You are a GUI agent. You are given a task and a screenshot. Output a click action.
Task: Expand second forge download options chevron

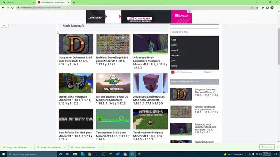pyautogui.click(x=65, y=147)
